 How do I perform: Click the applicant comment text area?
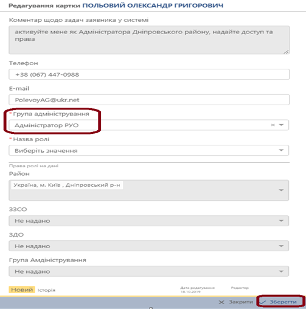point(149,40)
